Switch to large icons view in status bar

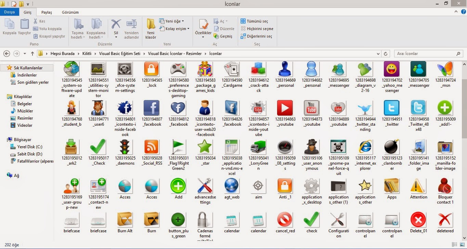pyautogui.click(x=462, y=245)
